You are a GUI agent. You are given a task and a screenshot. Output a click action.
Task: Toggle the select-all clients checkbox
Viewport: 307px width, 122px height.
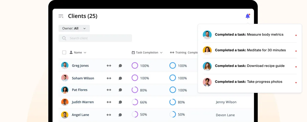point(64,53)
